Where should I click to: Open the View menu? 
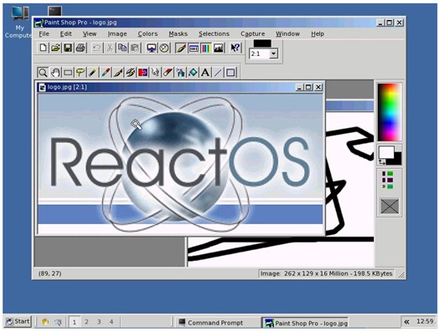point(90,33)
